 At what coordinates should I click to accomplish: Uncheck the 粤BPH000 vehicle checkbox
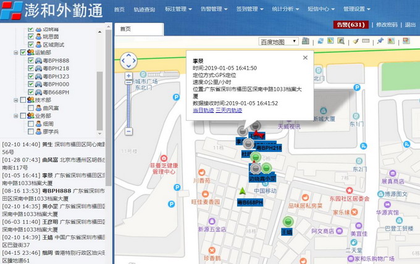31,84
